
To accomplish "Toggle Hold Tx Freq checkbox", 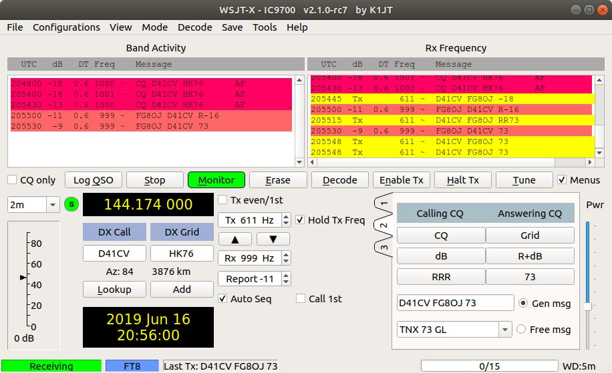I will click(x=300, y=220).
